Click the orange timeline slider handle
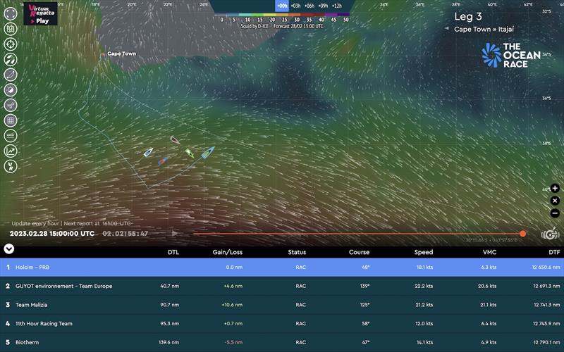This screenshot has height=352, width=564. (522, 234)
